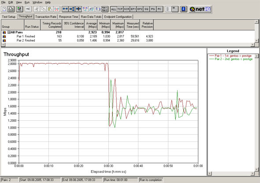Select the Pair 2 legend entry
Screen dimensions: 260x183
pos(231,59)
